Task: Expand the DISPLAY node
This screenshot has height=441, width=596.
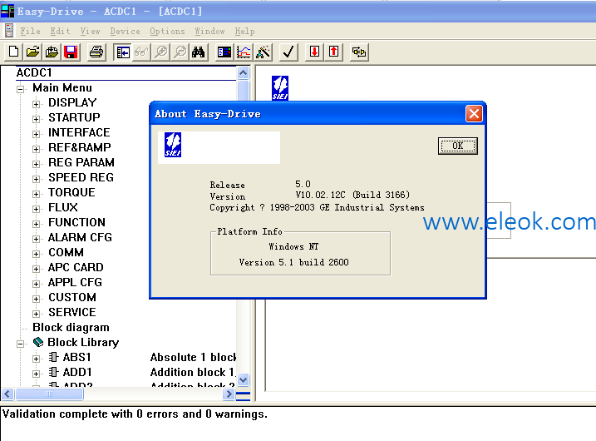Action: 36,104
